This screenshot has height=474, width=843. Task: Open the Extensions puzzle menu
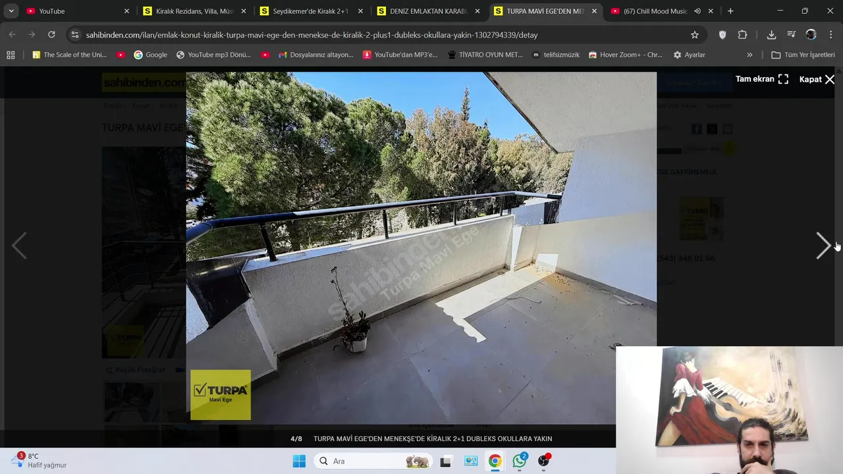click(x=742, y=35)
